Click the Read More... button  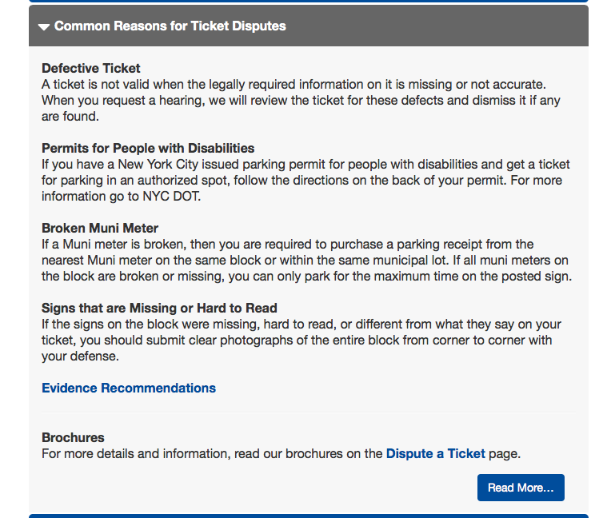521,488
